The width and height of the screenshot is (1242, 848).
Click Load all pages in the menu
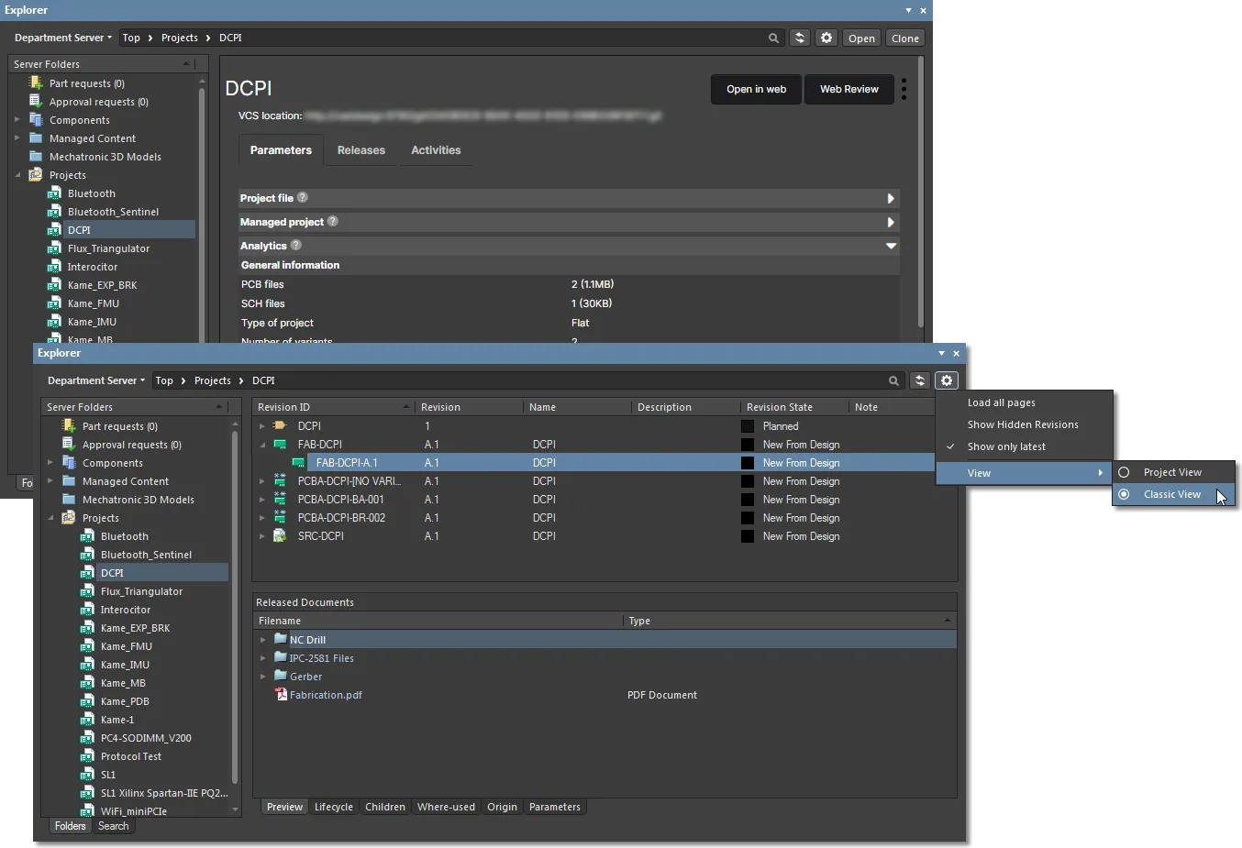pos(1002,402)
